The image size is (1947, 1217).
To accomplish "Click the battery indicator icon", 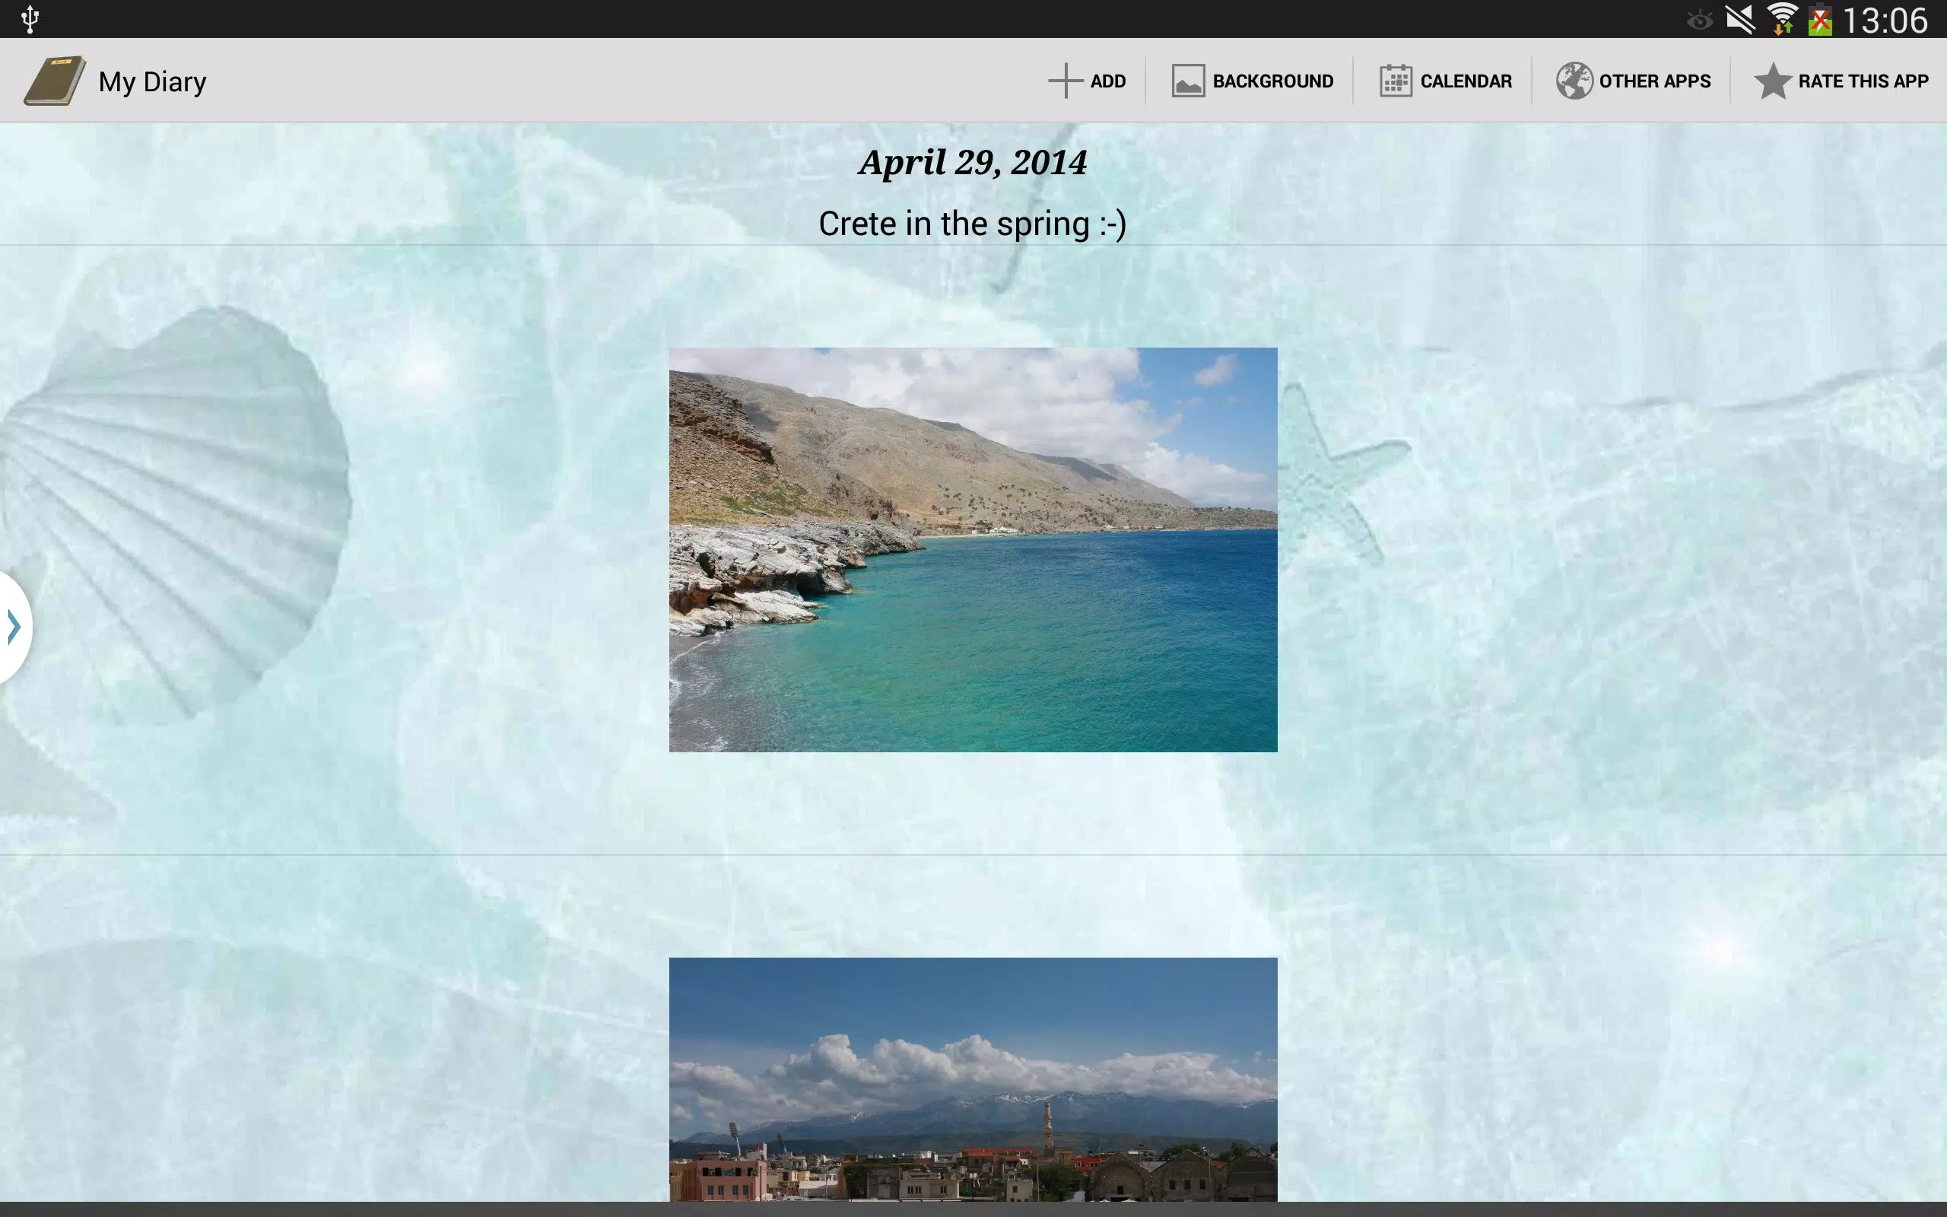I will pos(1820,19).
